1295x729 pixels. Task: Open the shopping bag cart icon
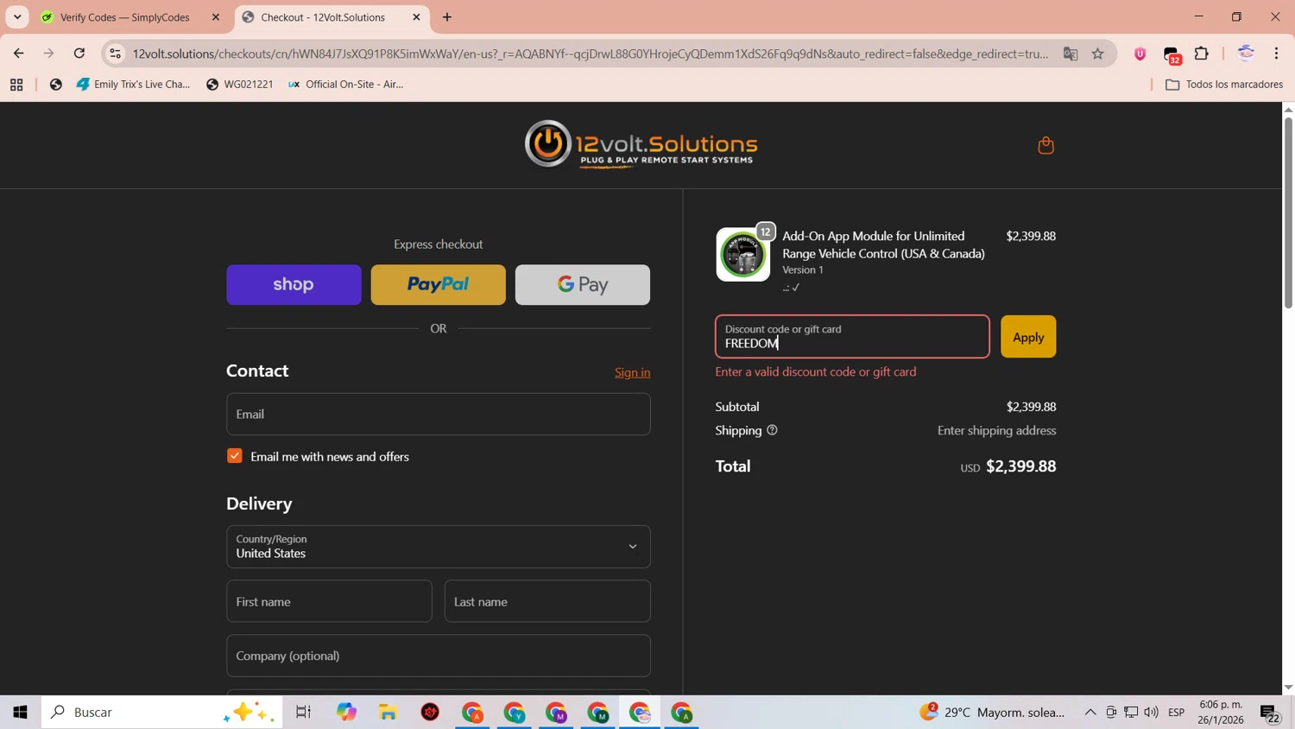pyautogui.click(x=1045, y=145)
